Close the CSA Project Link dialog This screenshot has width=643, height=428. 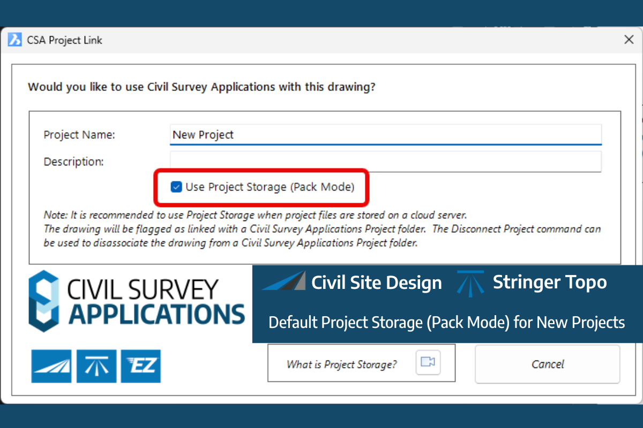[629, 40]
